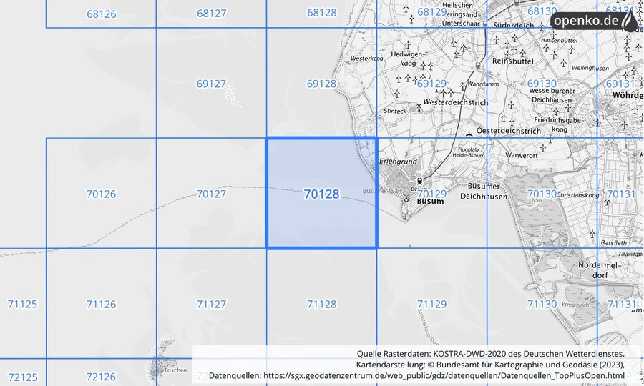
Task: Click grid cell label 70130
Action: click(542, 194)
